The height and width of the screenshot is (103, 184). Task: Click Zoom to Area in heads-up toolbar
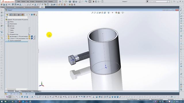[95, 13]
